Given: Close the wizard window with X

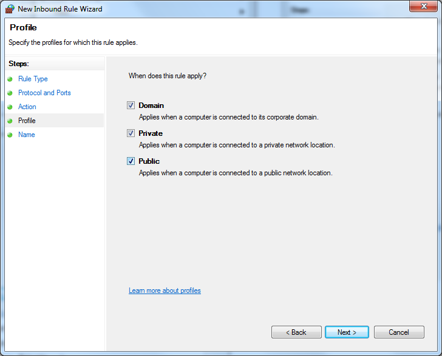Looking at the screenshot, I should point(423,7).
